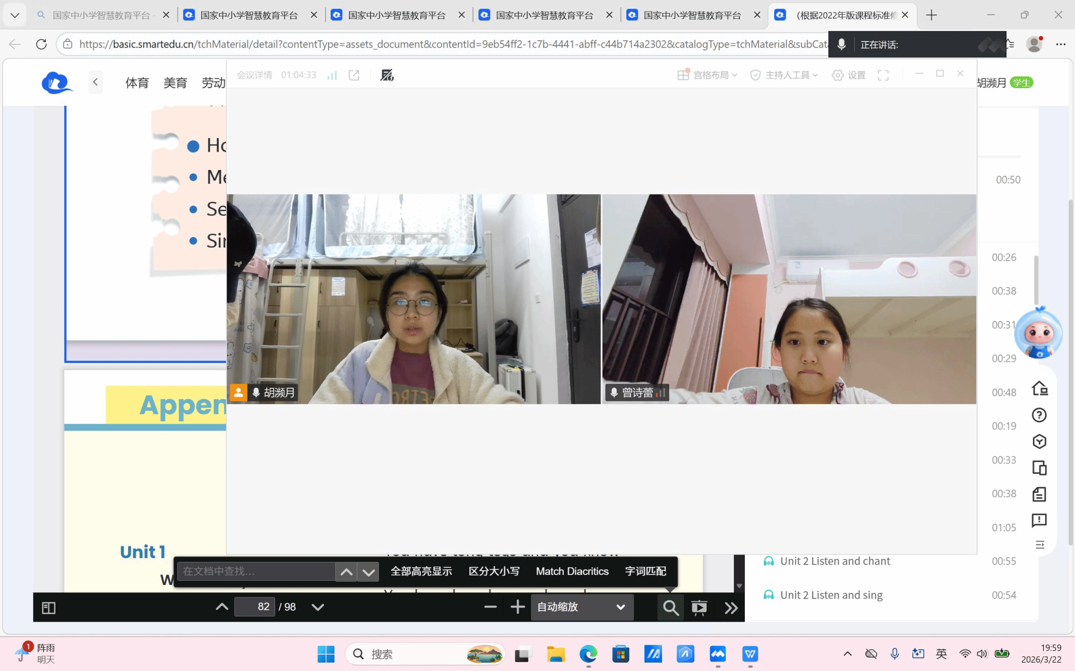1075x671 pixels.
Task: Switch to the first browser tab with search icon
Action: click(x=102, y=15)
